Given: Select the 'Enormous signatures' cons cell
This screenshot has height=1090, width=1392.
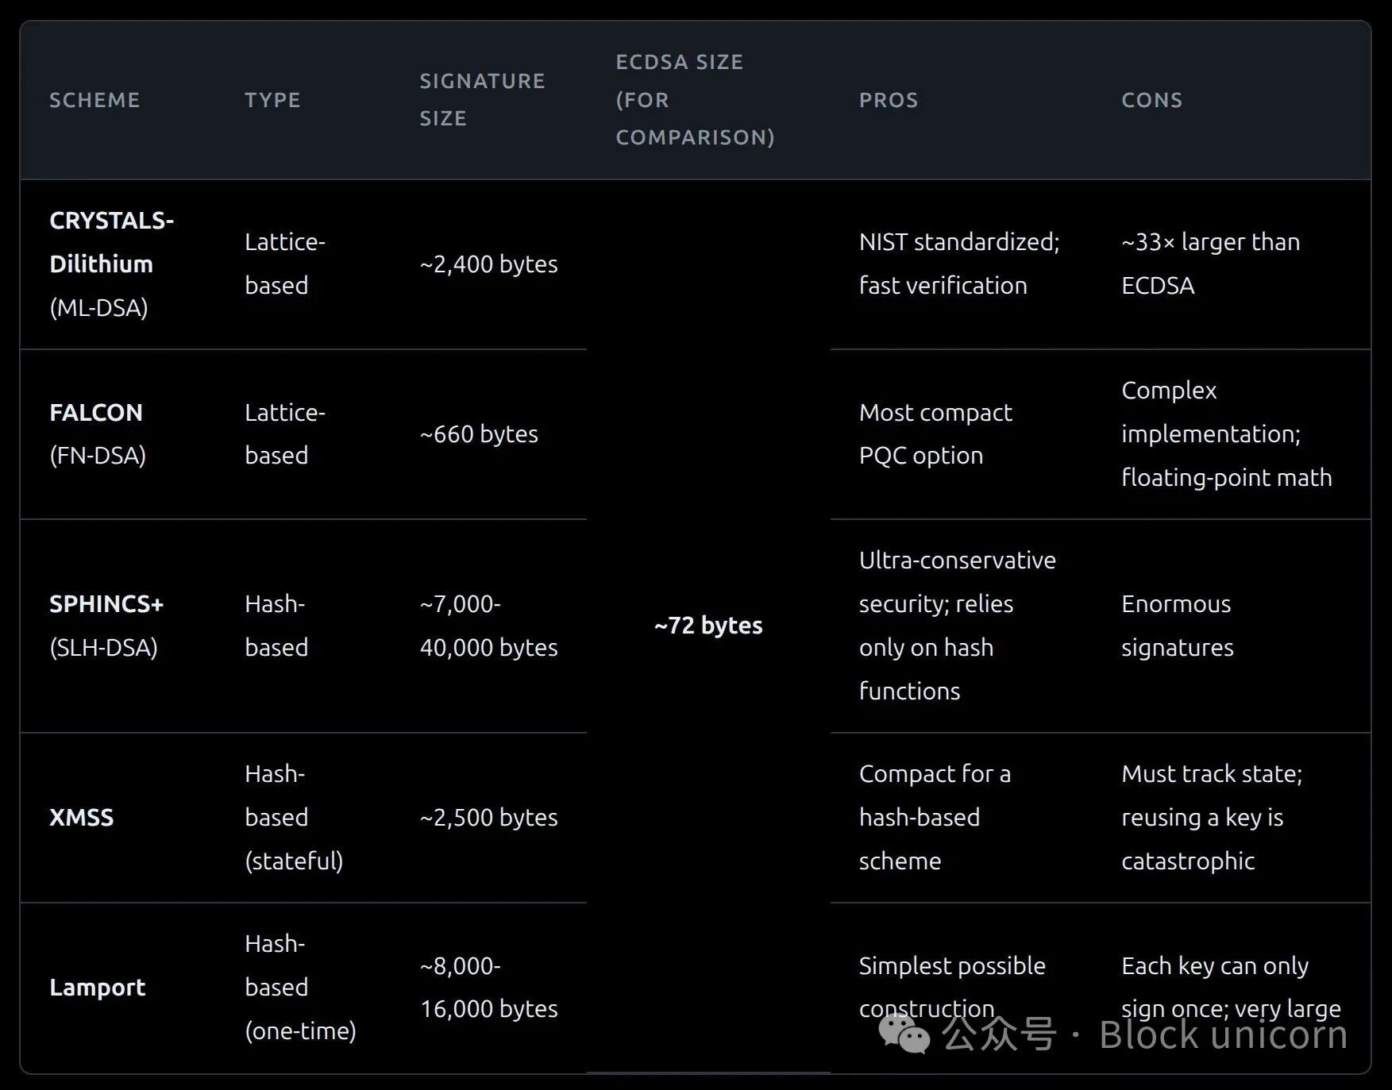Looking at the screenshot, I should 1177,626.
